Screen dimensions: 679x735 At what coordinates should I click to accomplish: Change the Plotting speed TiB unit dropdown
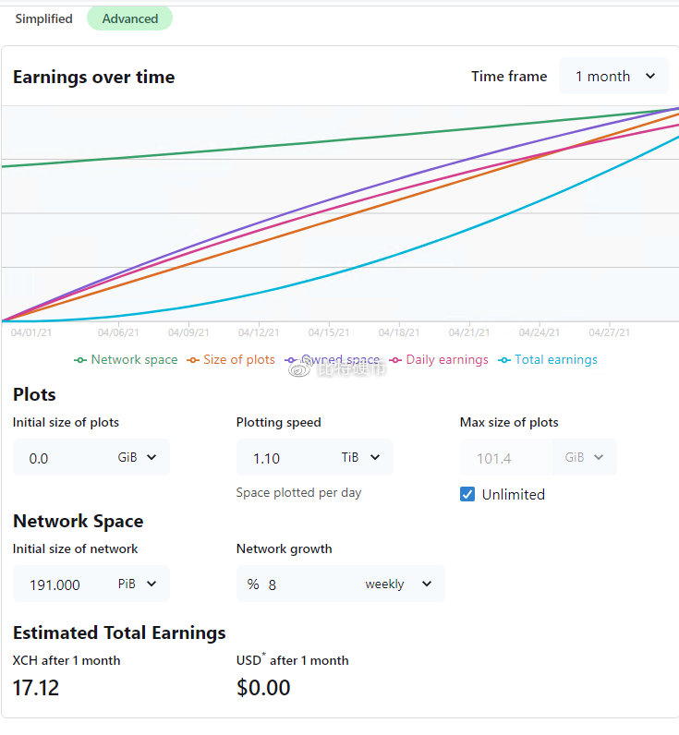(361, 457)
